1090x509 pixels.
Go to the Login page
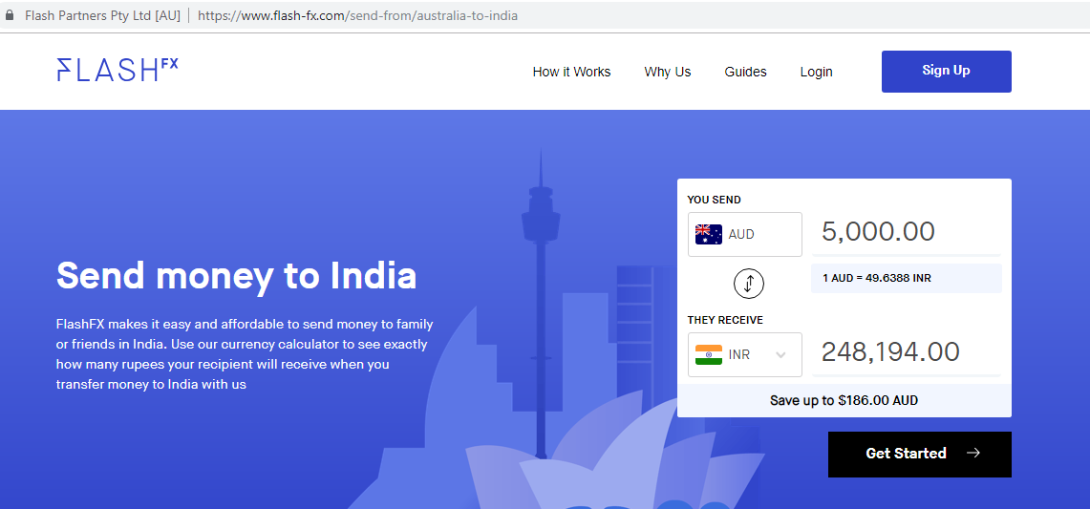(x=816, y=72)
